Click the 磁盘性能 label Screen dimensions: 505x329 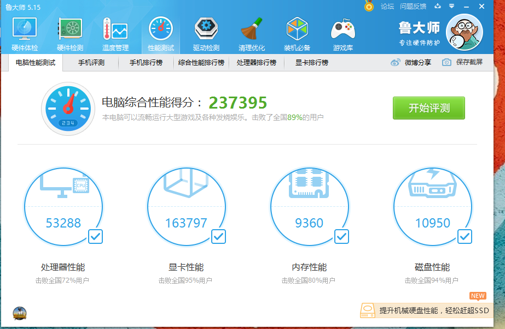pos(432,267)
